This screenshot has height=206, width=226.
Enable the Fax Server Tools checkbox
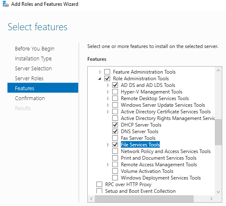tap(115, 138)
